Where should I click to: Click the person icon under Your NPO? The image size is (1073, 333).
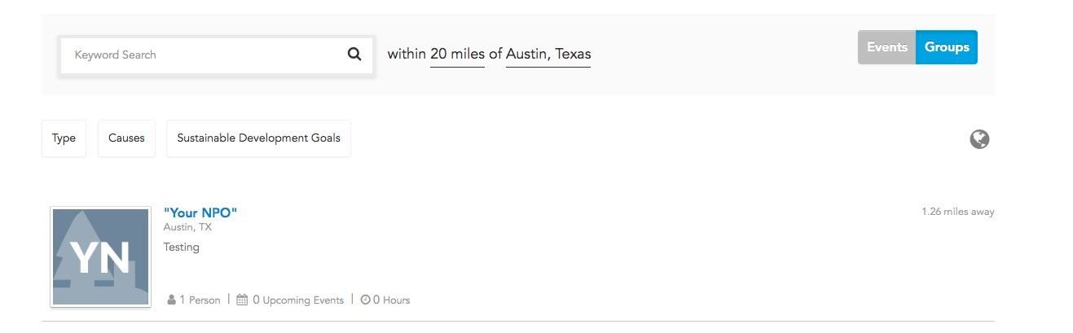tap(171, 300)
